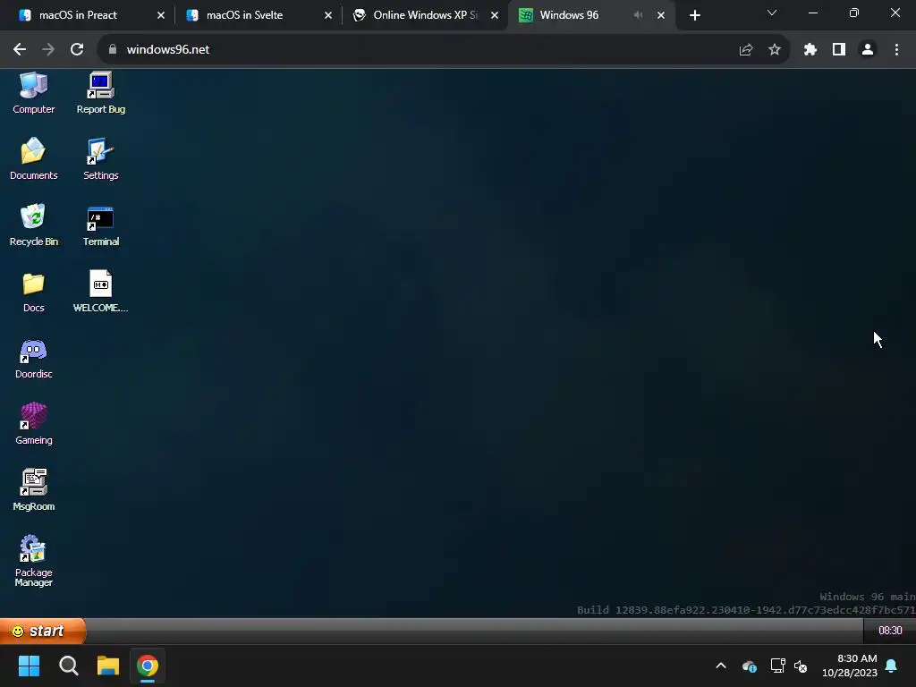
Task: Click Chrome icon in the taskbar
Action: click(148, 666)
